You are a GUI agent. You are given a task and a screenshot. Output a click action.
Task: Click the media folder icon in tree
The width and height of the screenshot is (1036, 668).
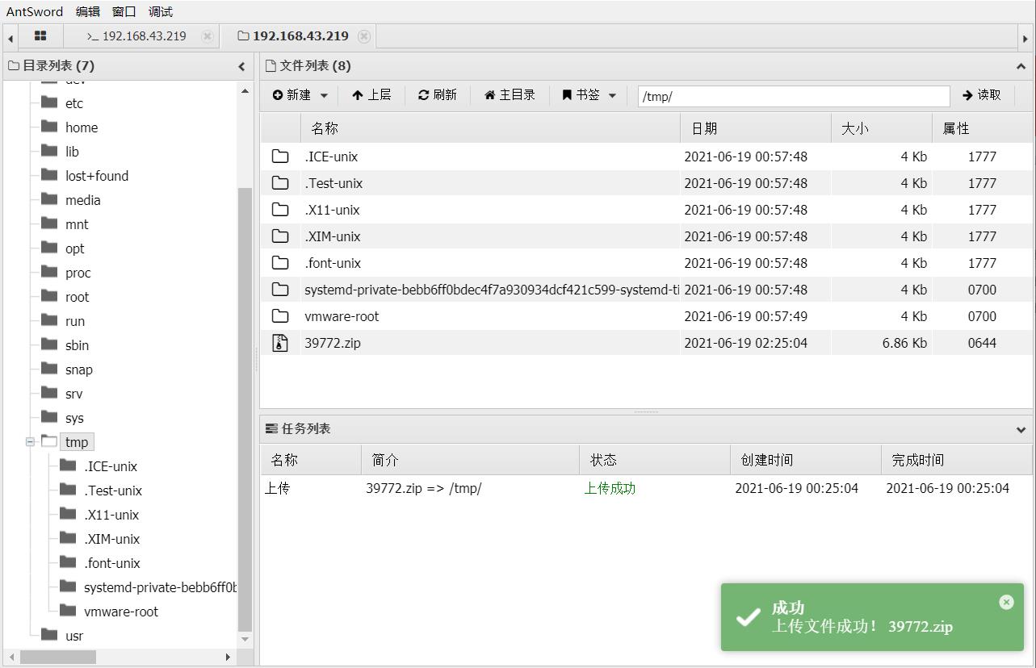tap(49, 199)
